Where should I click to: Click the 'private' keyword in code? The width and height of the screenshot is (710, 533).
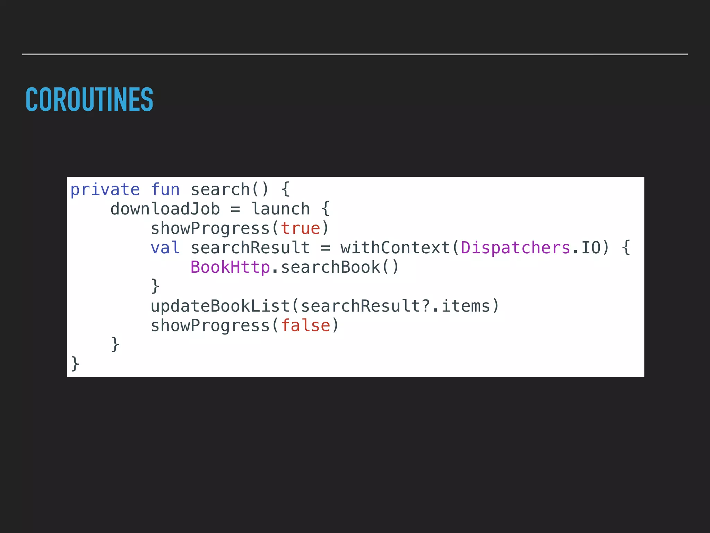point(105,190)
